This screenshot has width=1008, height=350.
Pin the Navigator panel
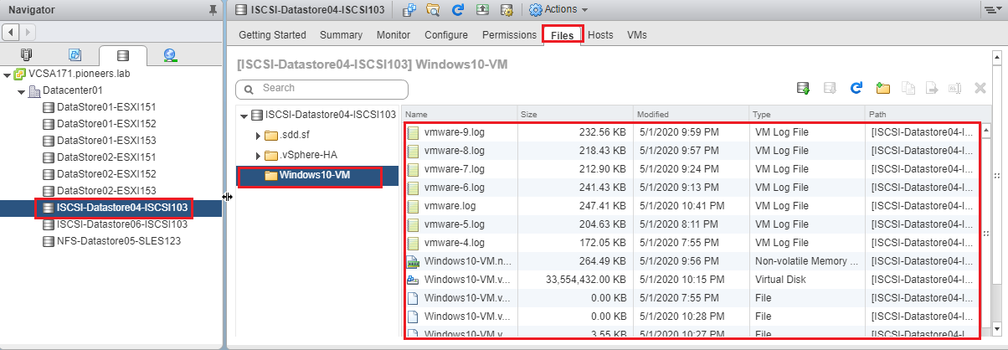click(212, 10)
